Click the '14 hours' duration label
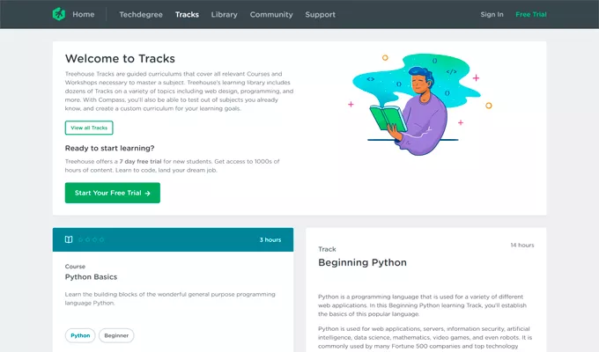The width and height of the screenshot is (599, 352). tap(522, 246)
